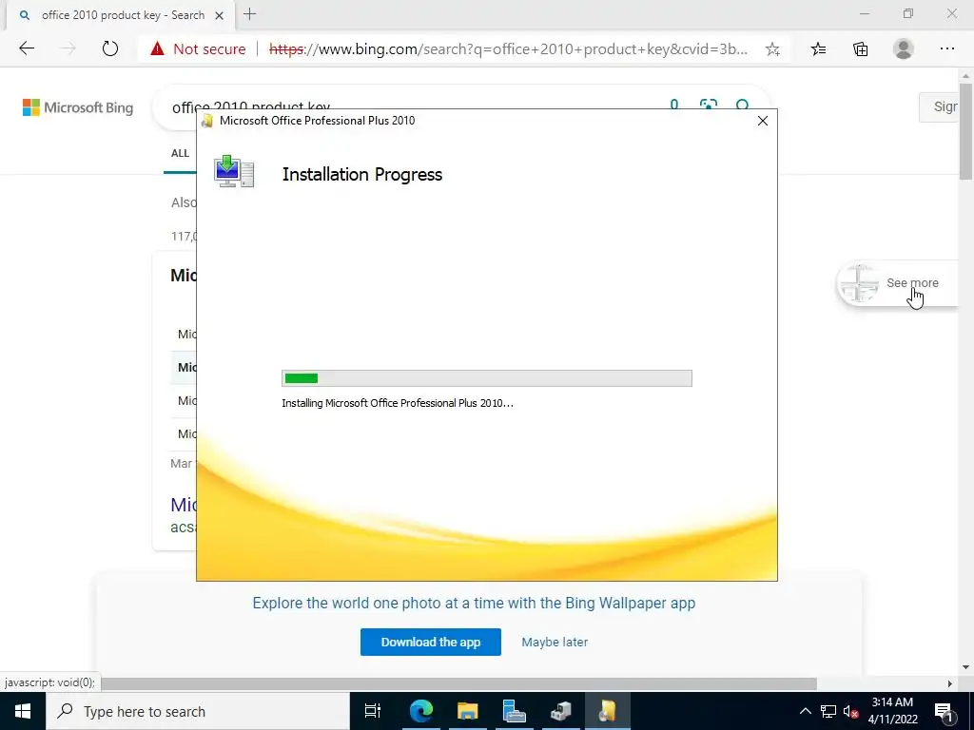Go back using the browser back arrow

pos(27,48)
